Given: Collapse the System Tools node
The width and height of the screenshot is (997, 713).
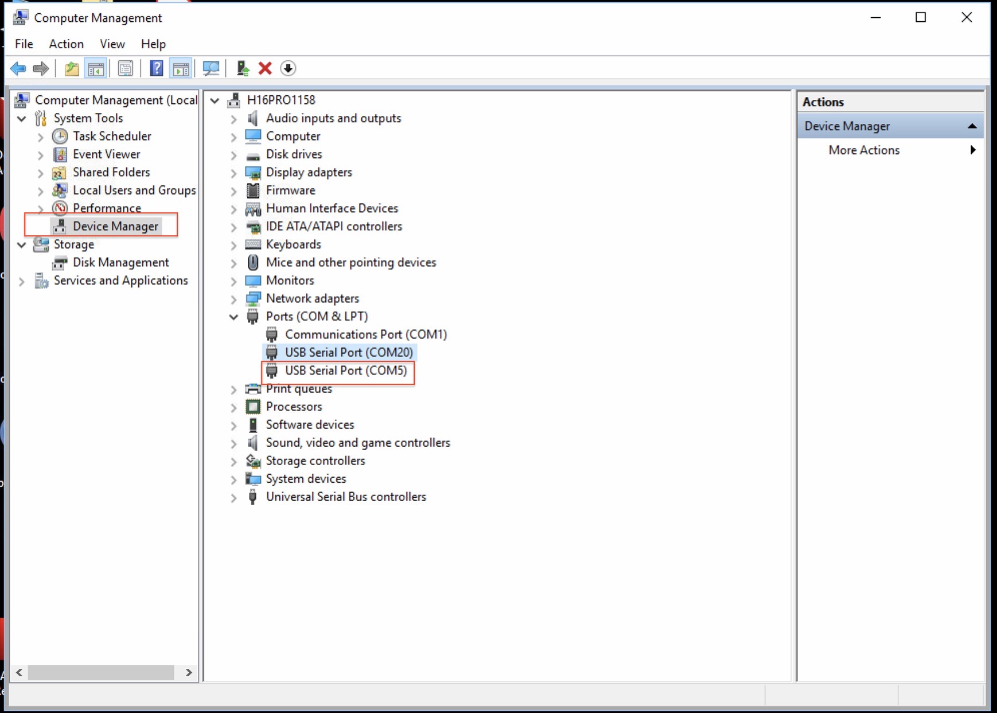Looking at the screenshot, I should coord(22,119).
